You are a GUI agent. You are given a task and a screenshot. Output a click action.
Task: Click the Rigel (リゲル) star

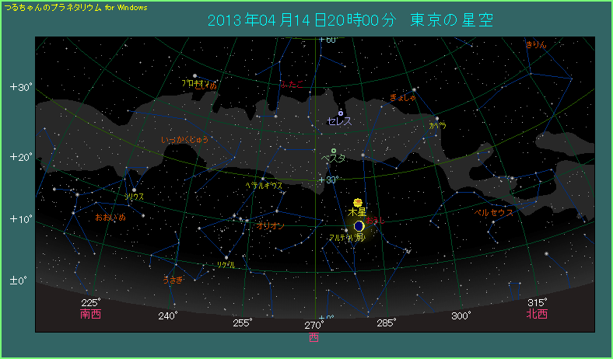click(226, 257)
